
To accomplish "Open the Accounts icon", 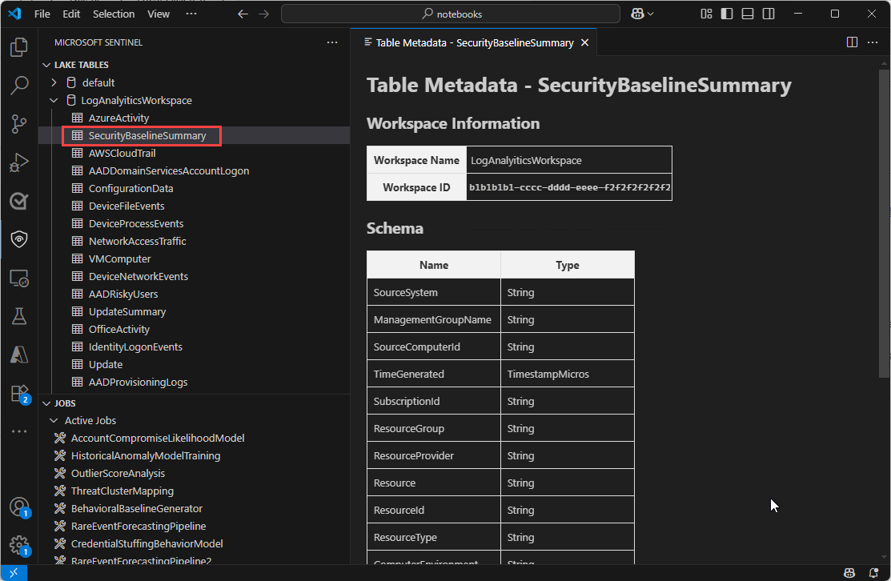I will tap(19, 507).
